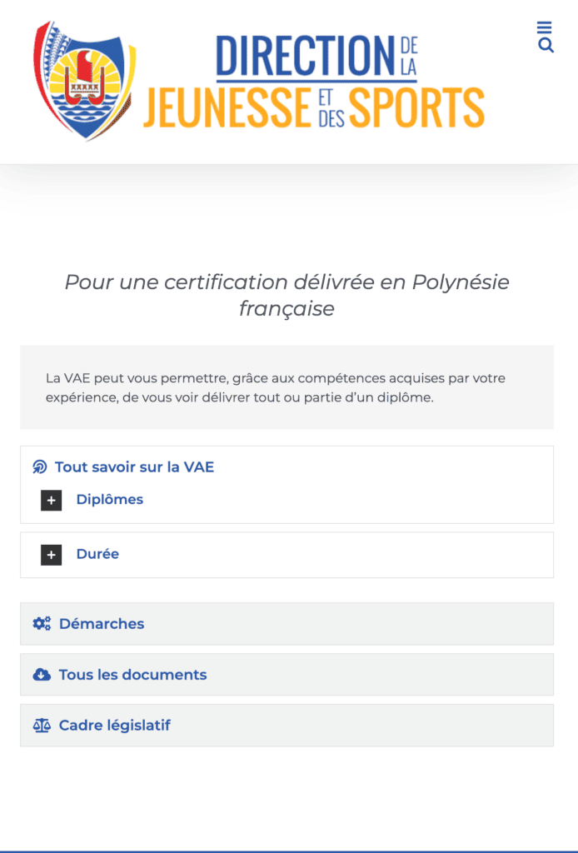Viewport: 578px width, 853px height.
Task: Click the cloud download icon
Action: coord(42,675)
